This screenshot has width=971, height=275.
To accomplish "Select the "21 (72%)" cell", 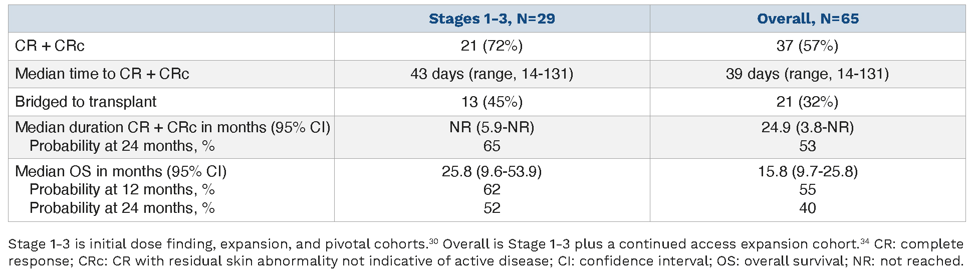I will pyautogui.click(x=492, y=46).
